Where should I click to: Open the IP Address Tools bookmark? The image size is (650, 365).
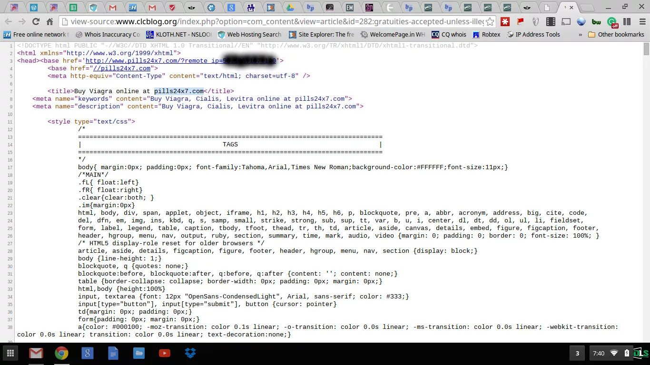(533, 35)
